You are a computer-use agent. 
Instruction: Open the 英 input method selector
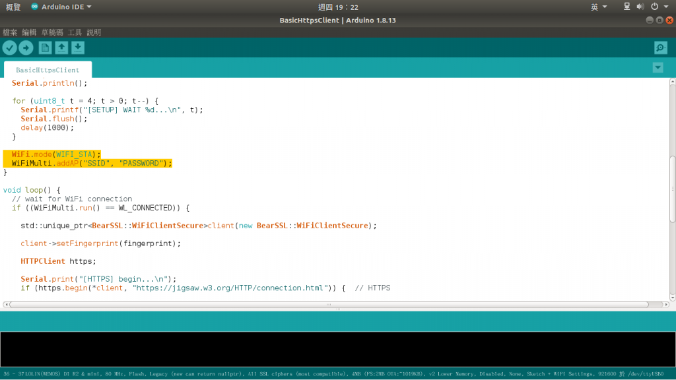click(598, 7)
